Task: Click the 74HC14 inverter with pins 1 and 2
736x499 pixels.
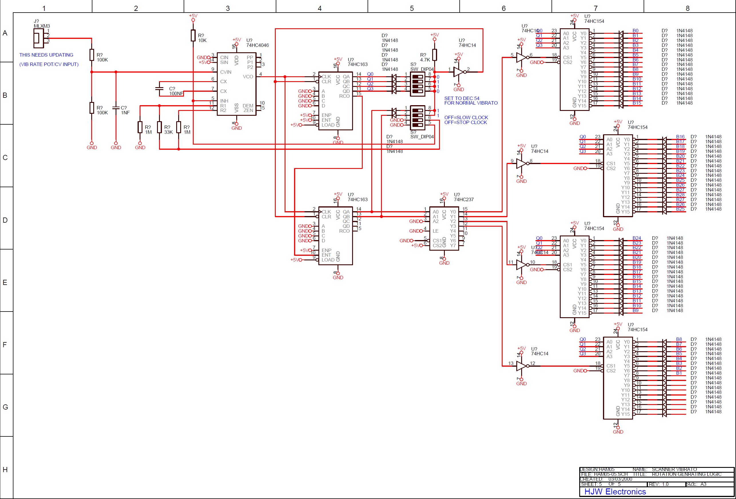Action: (x=458, y=72)
